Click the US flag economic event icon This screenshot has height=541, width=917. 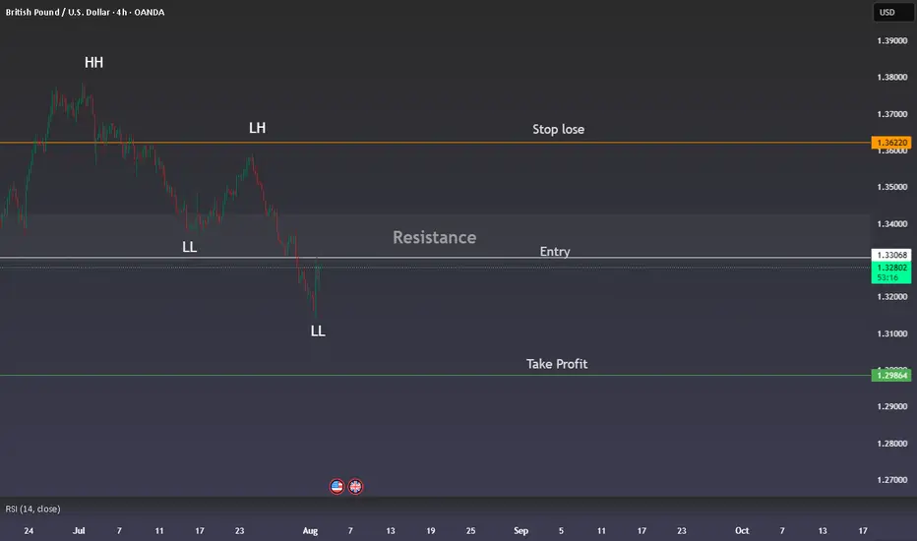(x=336, y=486)
